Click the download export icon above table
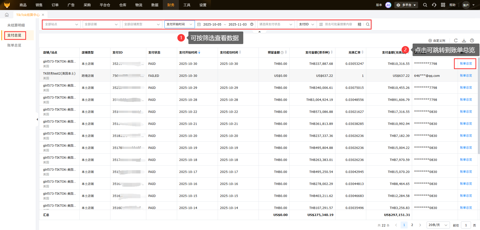 click(464, 41)
